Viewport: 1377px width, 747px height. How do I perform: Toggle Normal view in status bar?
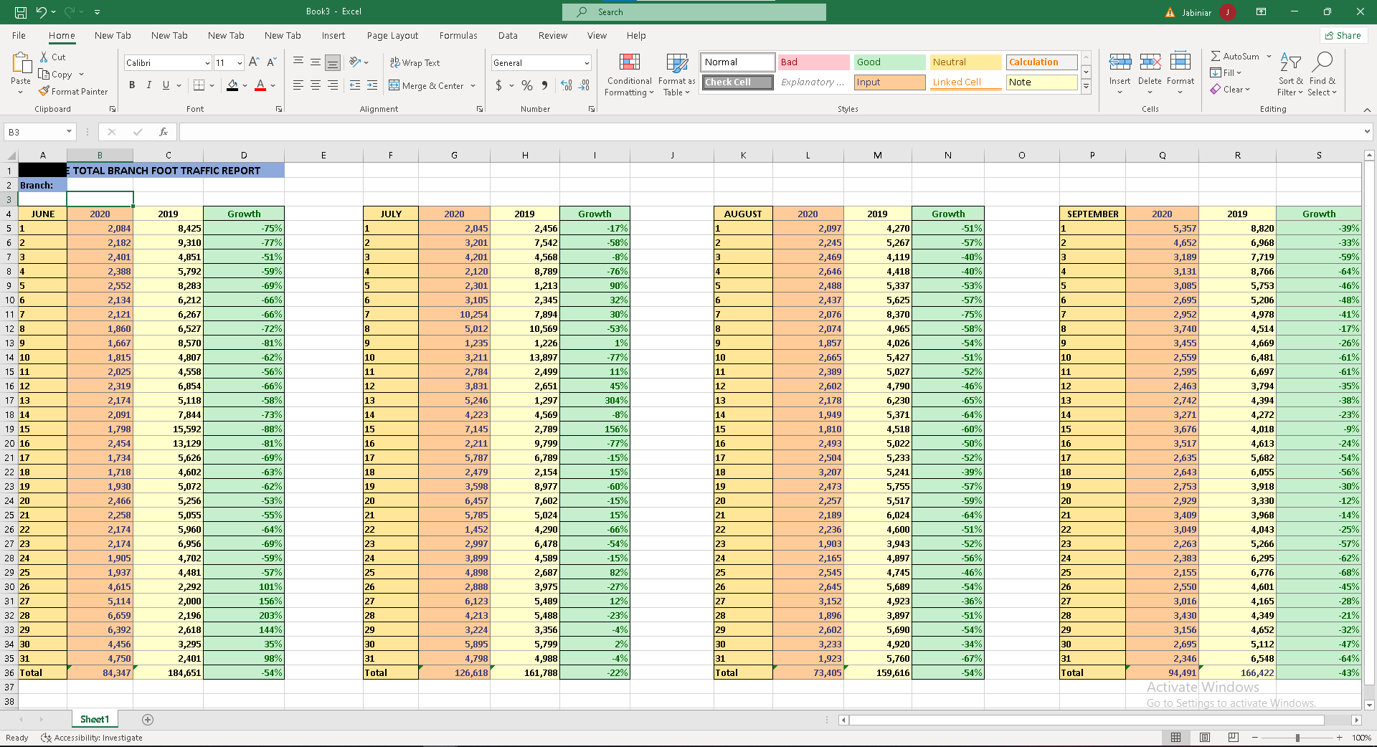point(1176,737)
